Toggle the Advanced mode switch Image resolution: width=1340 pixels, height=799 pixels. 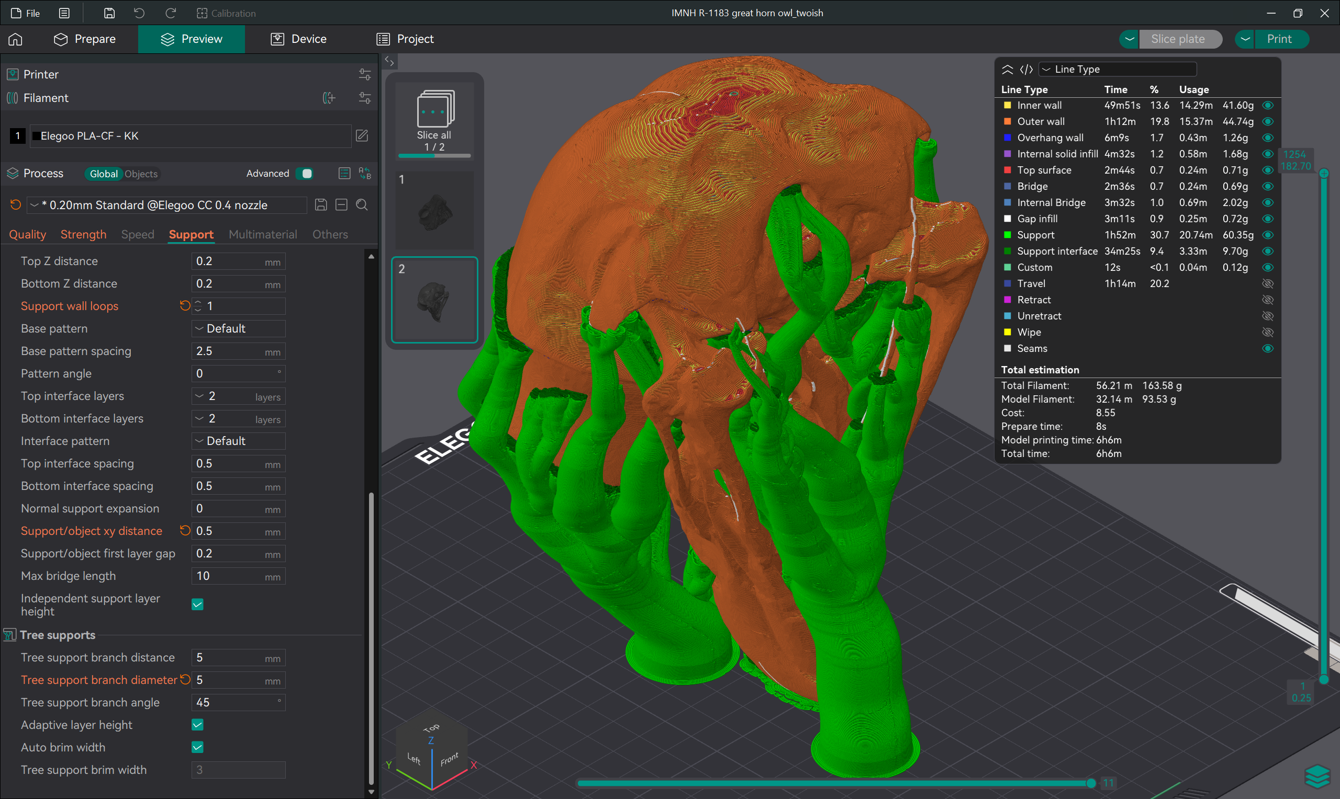pyautogui.click(x=305, y=174)
